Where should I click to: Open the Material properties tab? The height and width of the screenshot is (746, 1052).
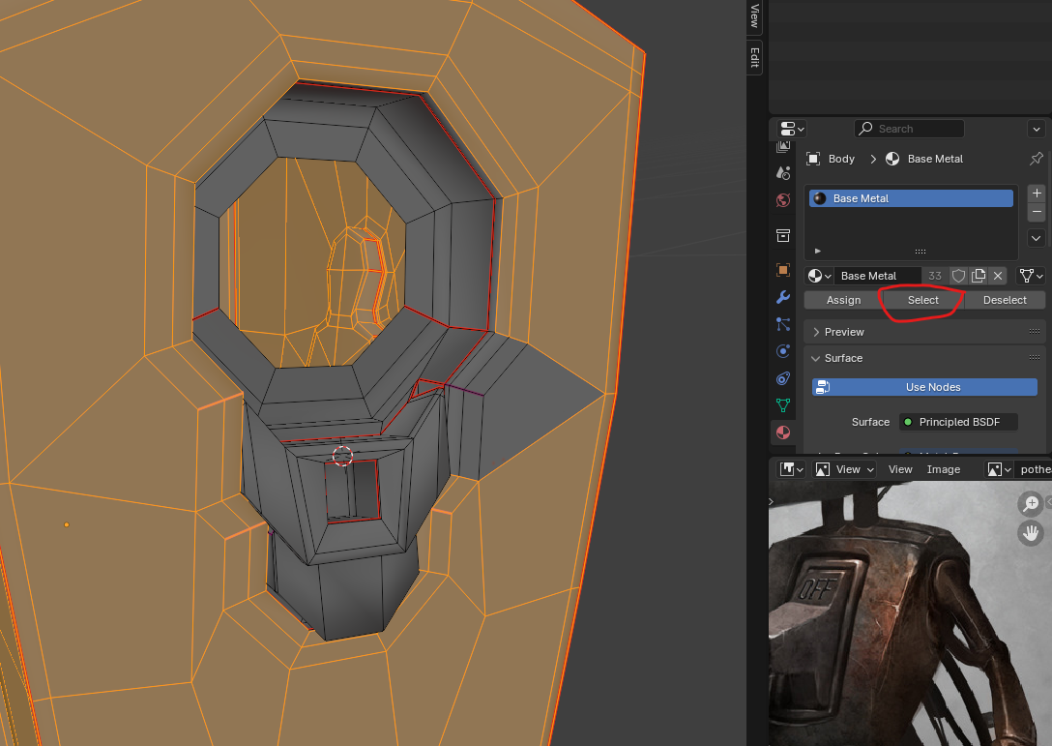783,433
